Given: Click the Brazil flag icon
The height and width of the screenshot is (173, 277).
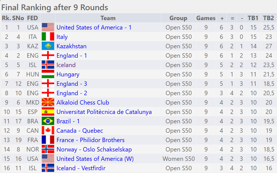Looking at the screenshot, I should click(48, 121).
